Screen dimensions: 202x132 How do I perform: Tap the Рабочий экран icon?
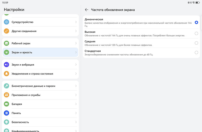coord(6,44)
